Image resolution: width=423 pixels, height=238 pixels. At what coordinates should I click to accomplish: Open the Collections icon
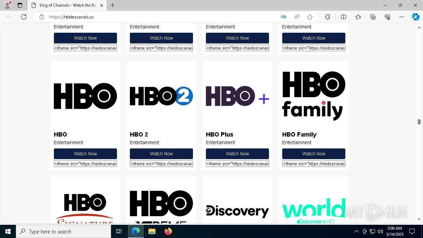coord(373,17)
